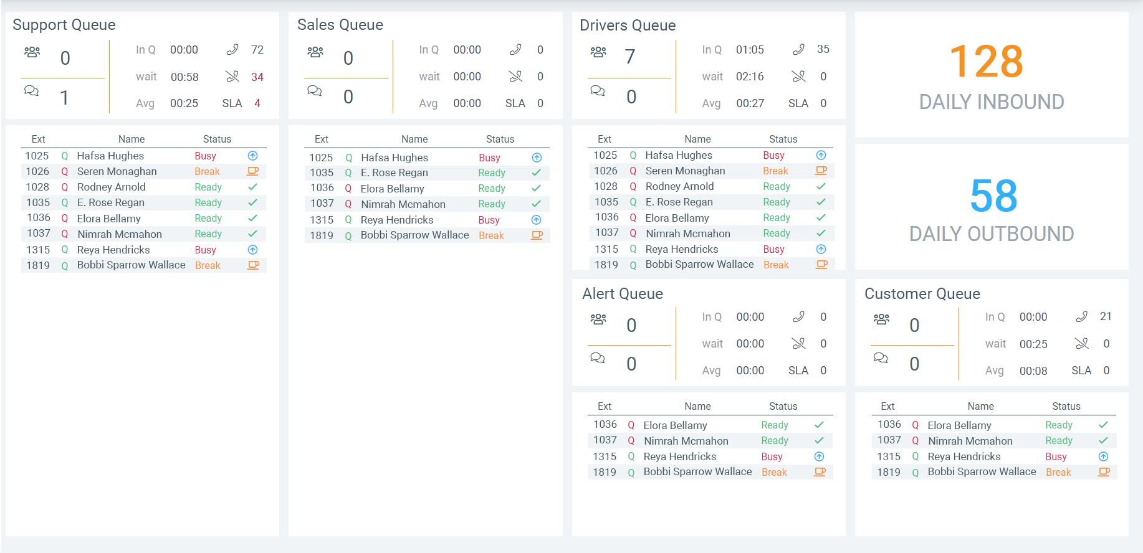
Task: Click the Ready checkmark for Elora Bellamy in Sales
Action: pos(536,188)
